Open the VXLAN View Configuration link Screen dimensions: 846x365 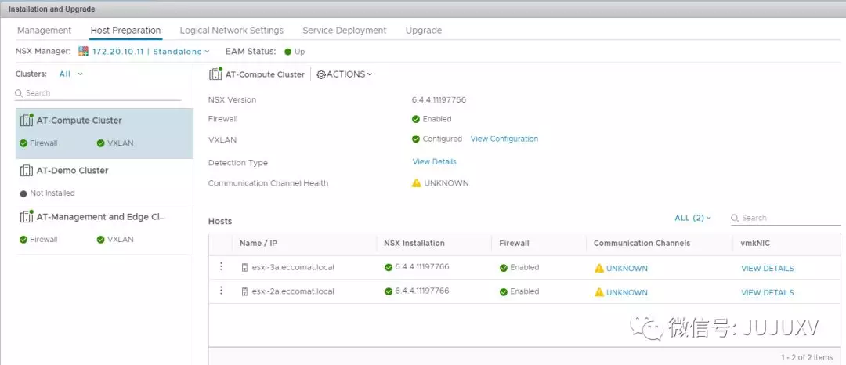504,139
